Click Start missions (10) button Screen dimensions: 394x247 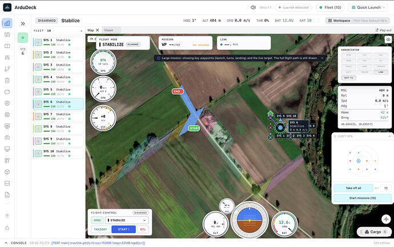click(x=363, y=198)
